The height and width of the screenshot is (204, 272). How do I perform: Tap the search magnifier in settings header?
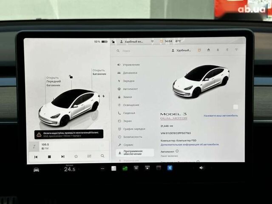pyautogui.click(x=118, y=51)
